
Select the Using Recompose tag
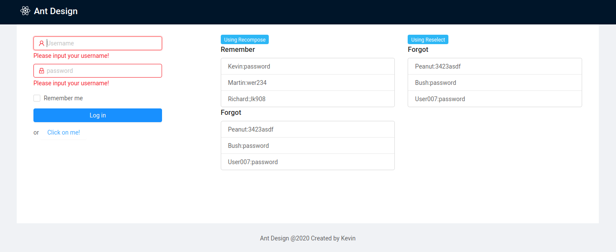point(245,39)
